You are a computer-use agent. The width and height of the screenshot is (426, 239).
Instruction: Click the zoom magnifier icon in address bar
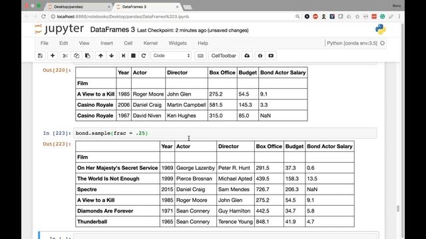[298, 17]
